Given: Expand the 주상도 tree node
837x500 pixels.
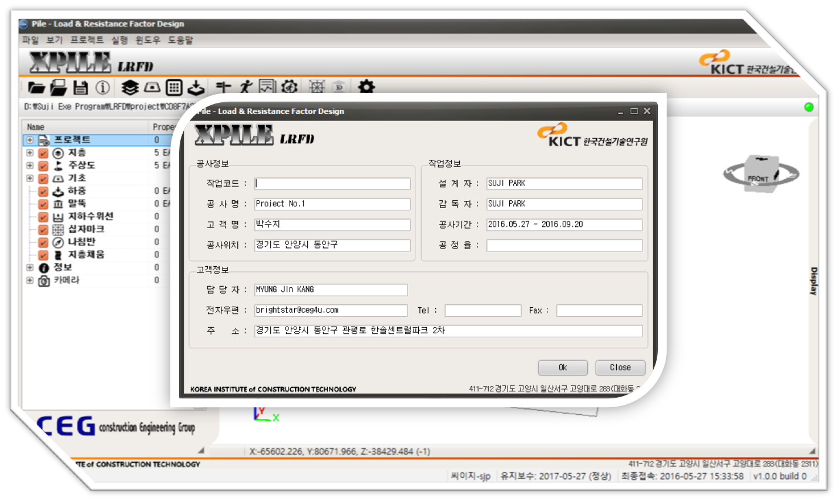Looking at the screenshot, I should point(29,166).
